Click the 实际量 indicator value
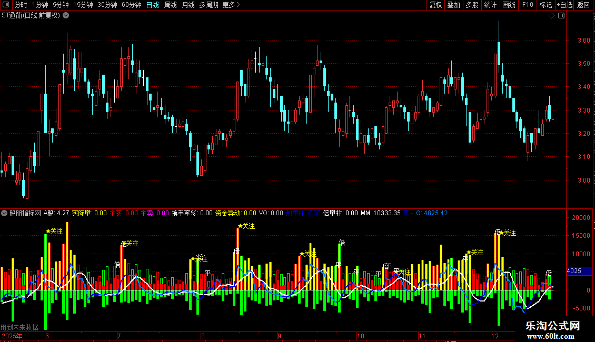 coord(89,213)
